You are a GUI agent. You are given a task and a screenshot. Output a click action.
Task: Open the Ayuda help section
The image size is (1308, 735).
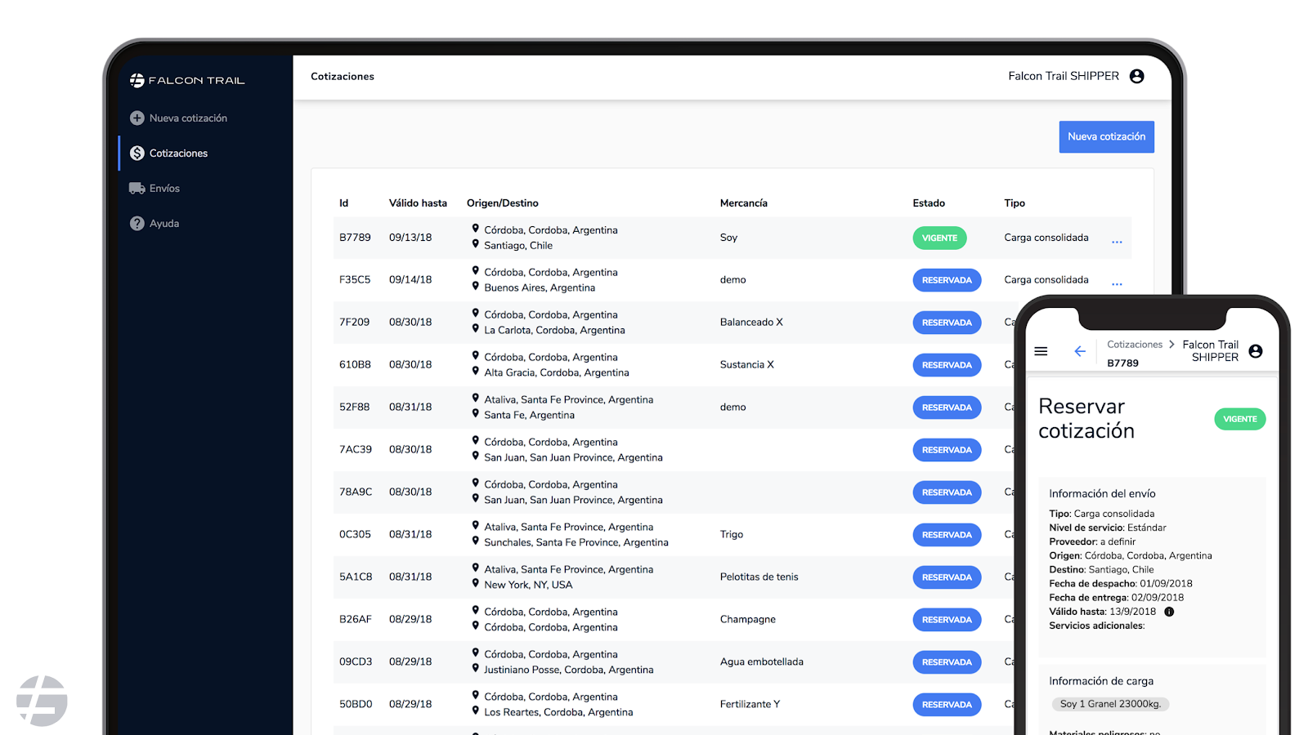pyautogui.click(x=155, y=224)
